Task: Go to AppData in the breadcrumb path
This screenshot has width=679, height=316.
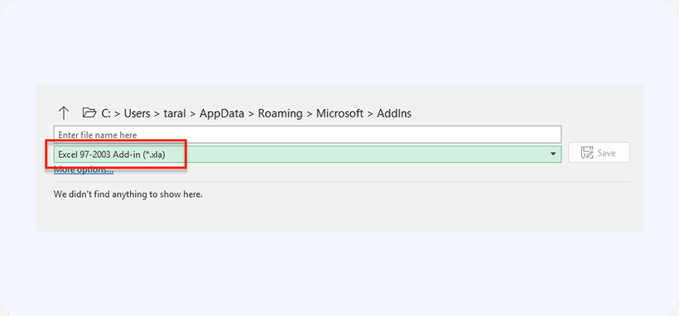Action: (221, 113)
